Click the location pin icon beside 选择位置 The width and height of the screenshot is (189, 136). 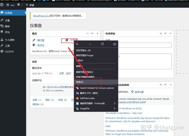point(132,92)
